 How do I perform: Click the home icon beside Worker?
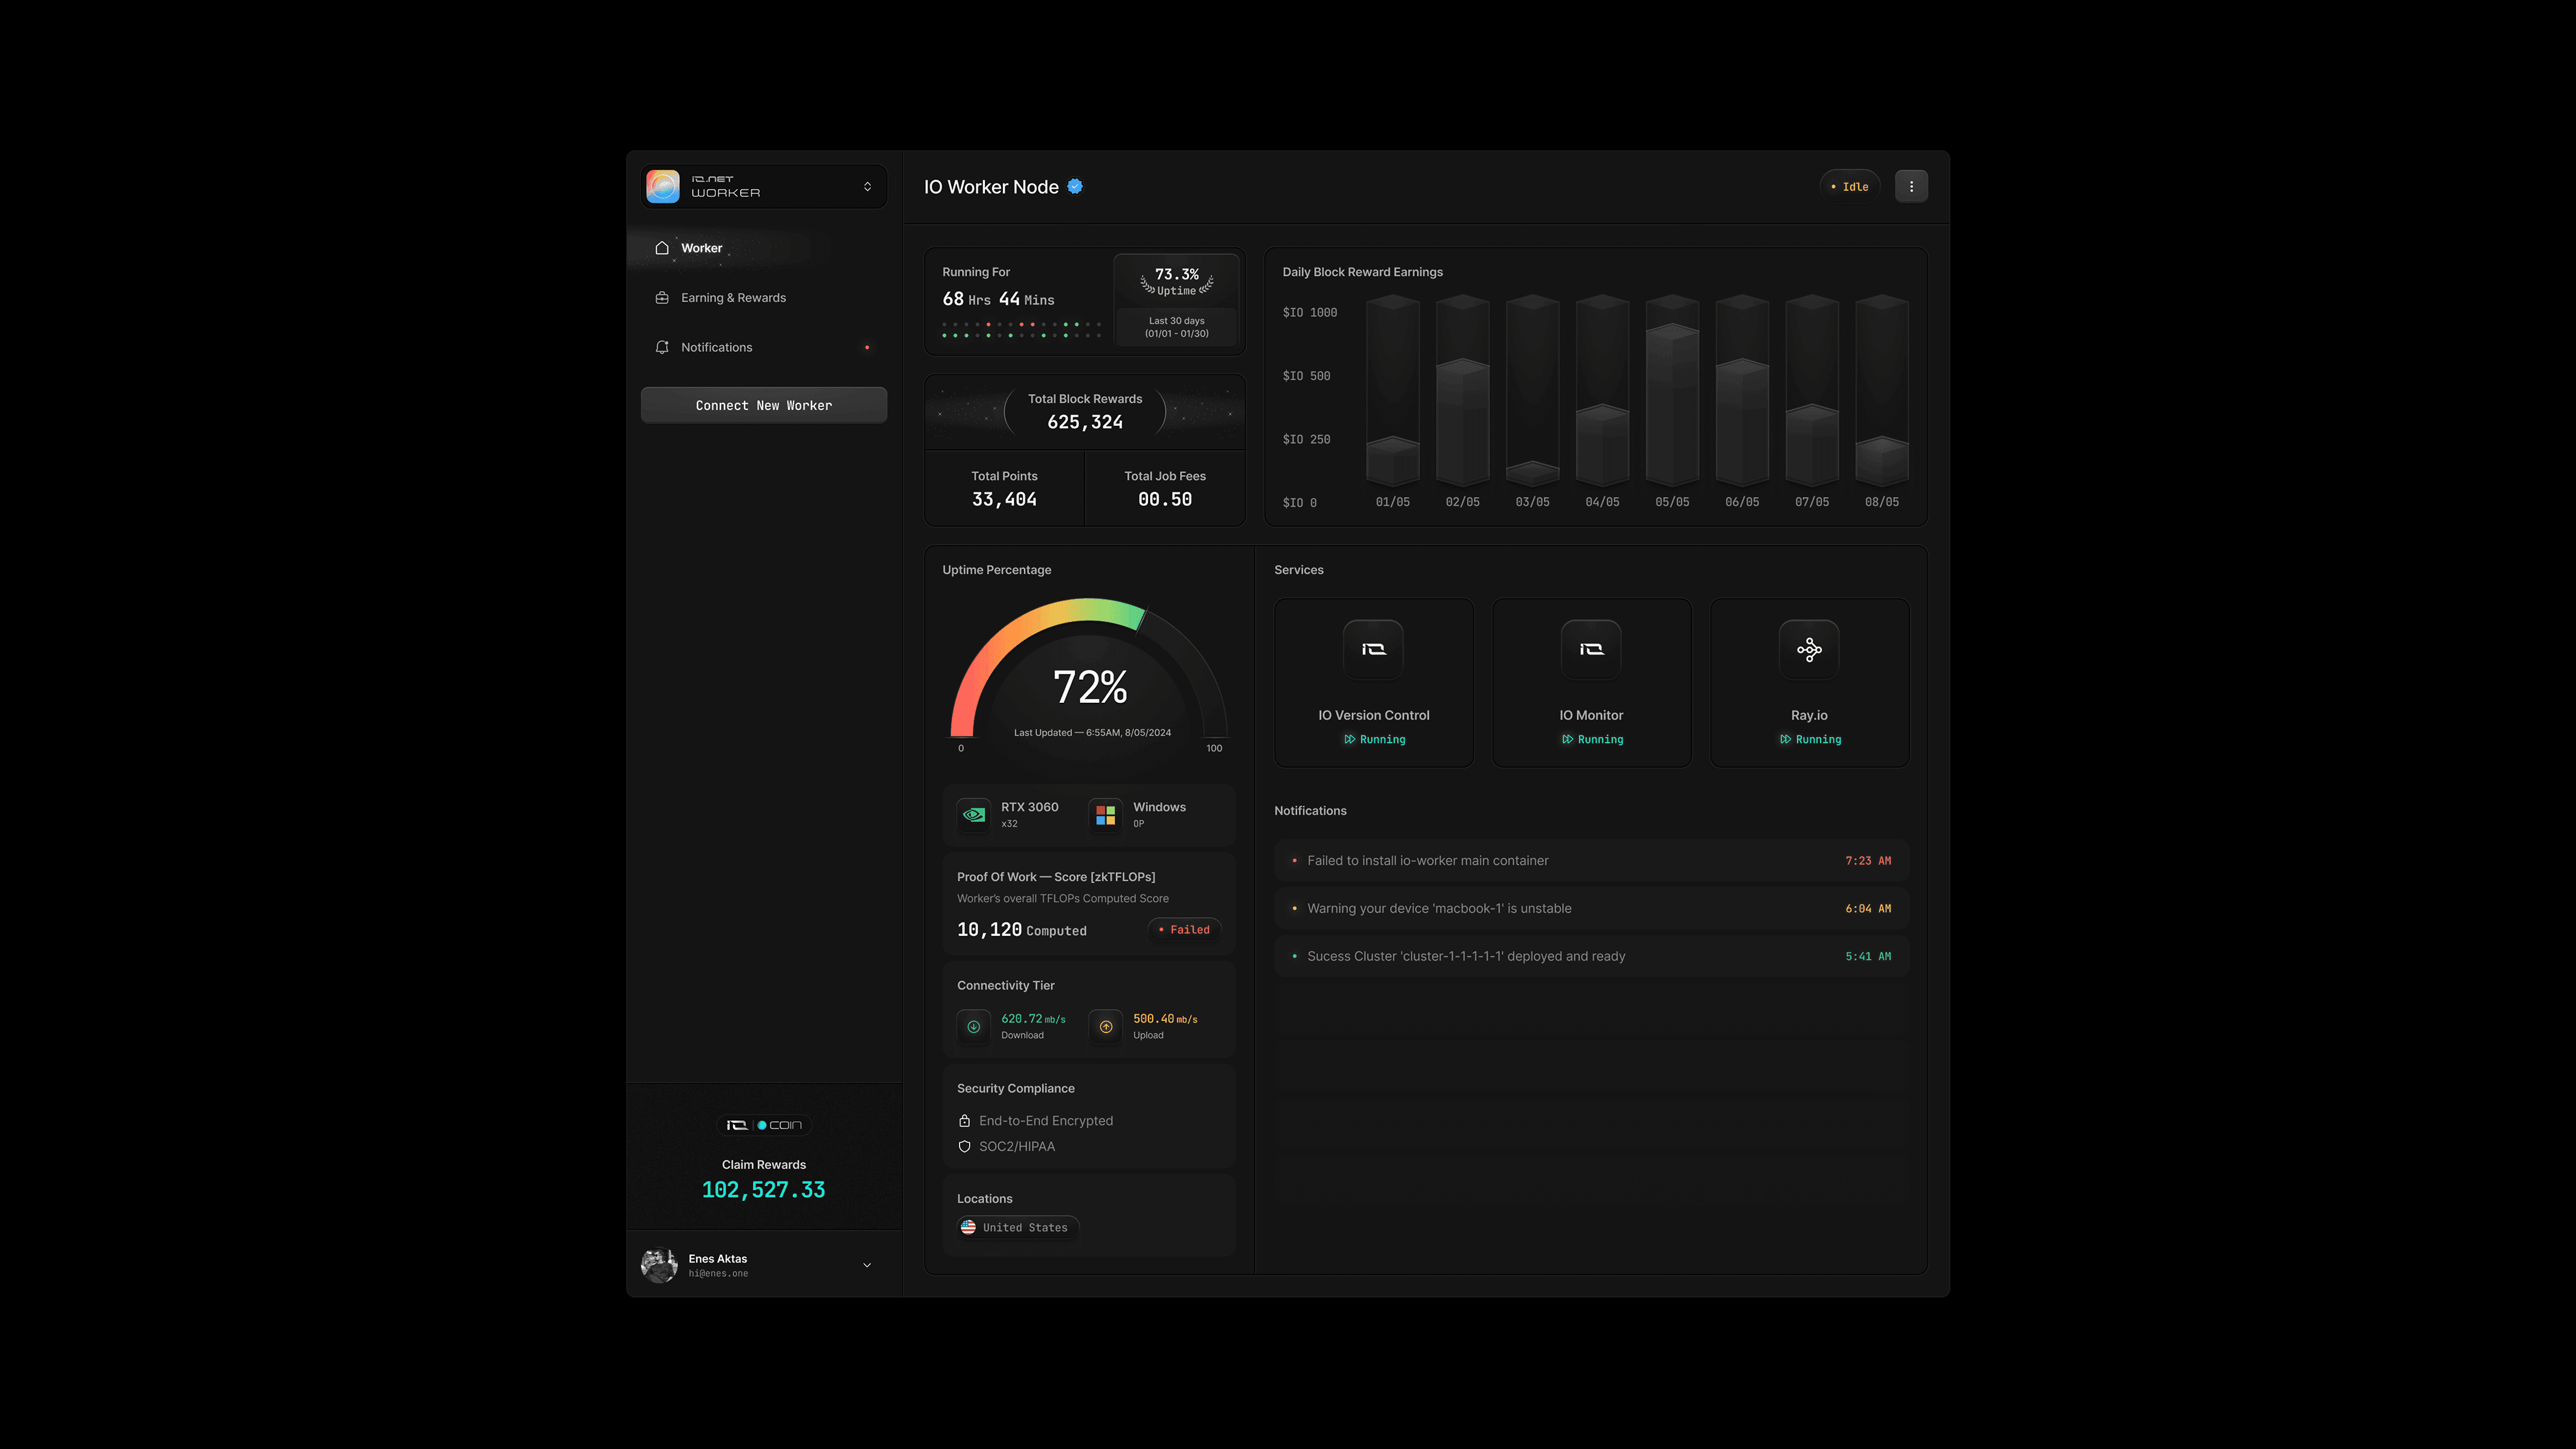point(662,248)
